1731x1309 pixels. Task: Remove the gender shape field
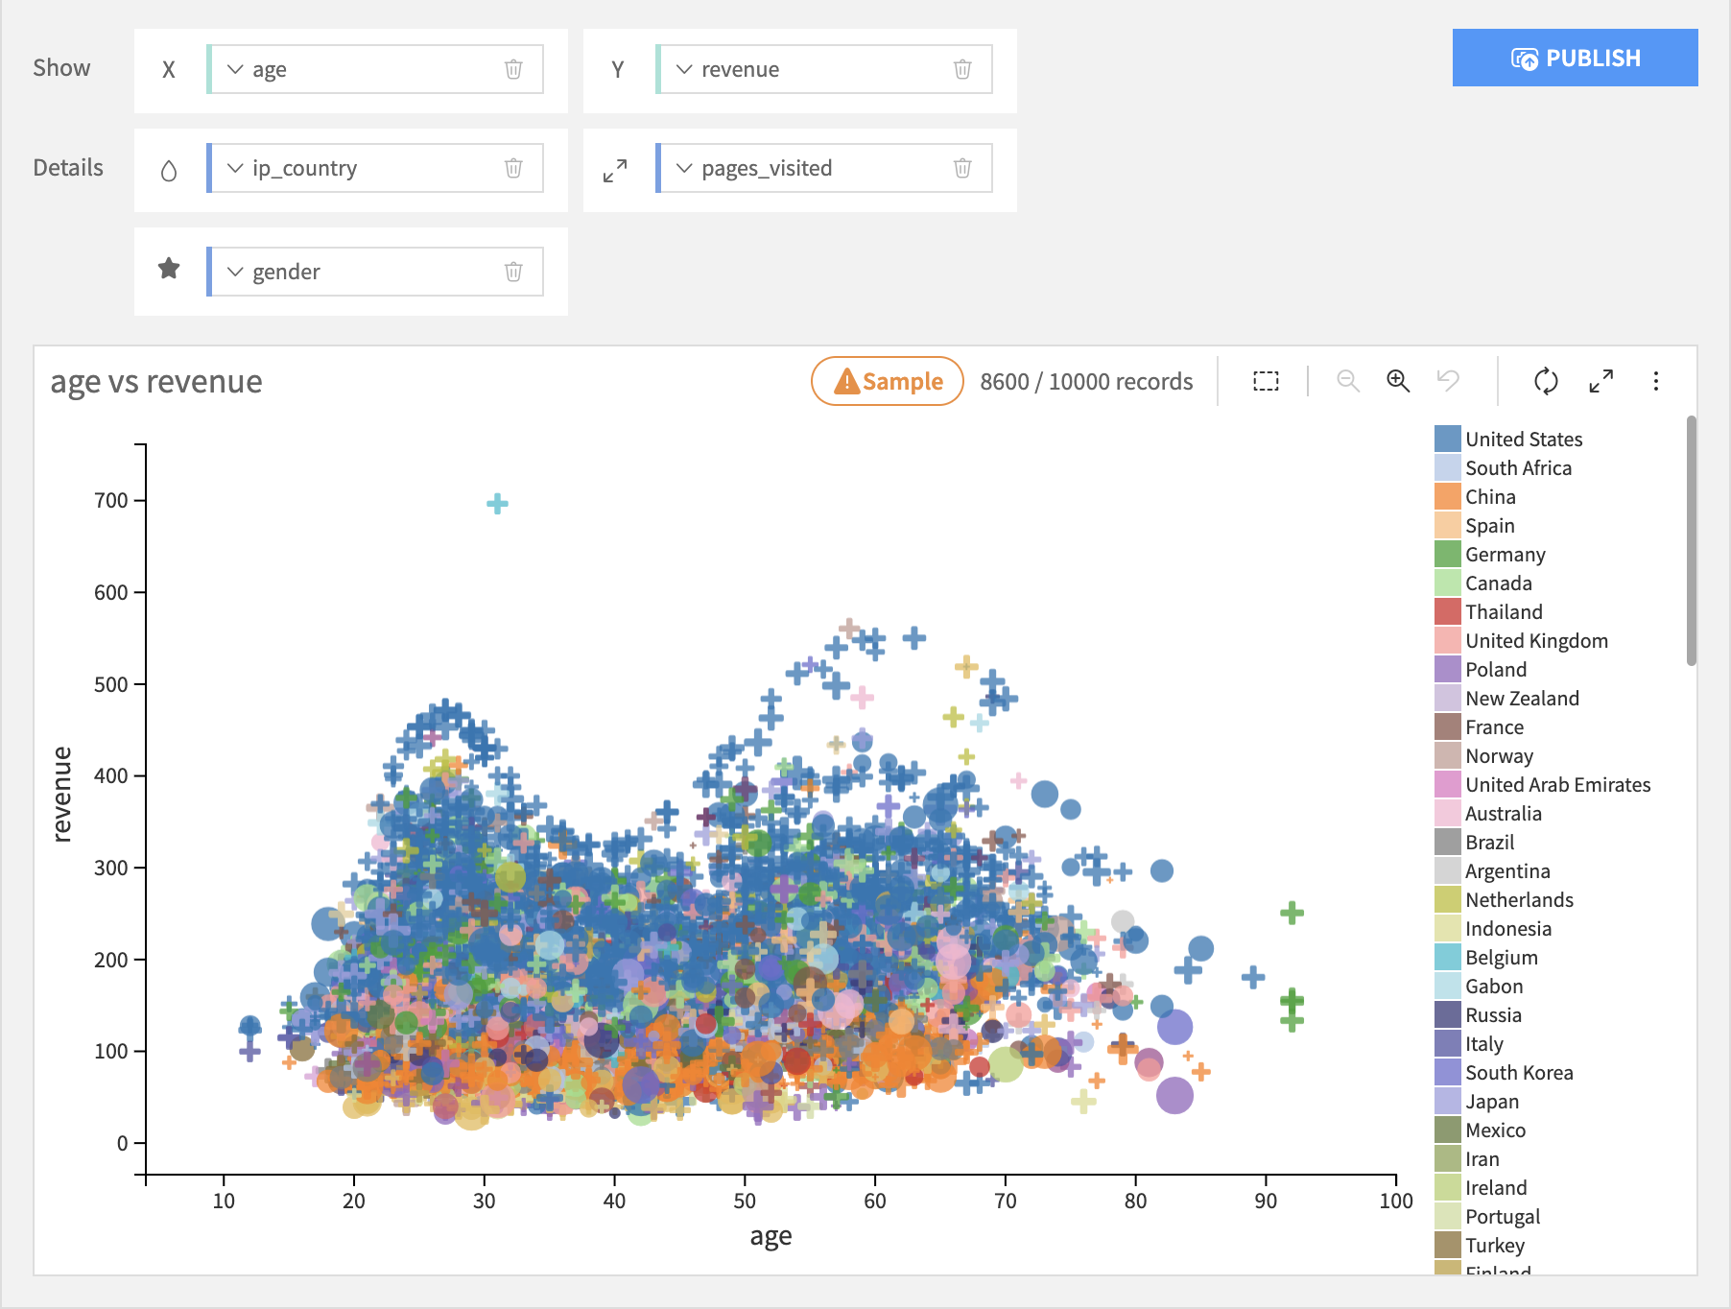coord(513,272)
